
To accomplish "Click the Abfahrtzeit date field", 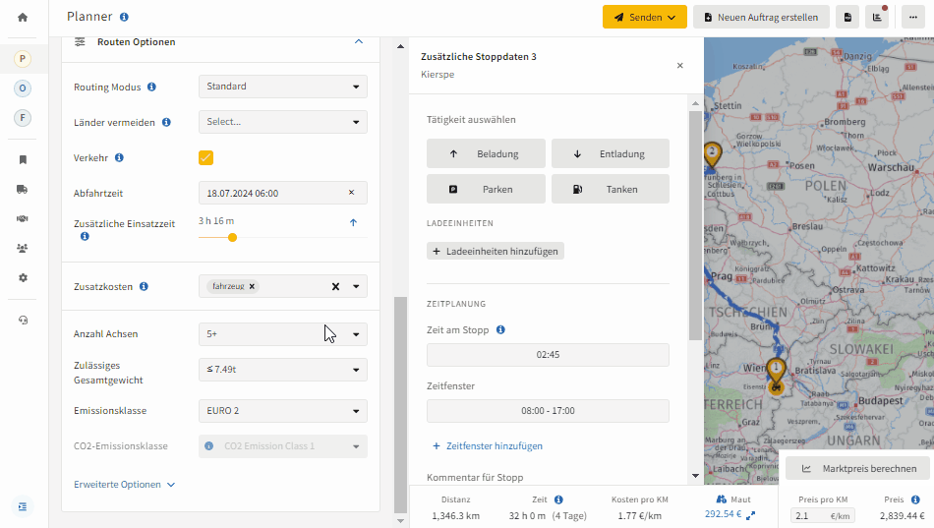I will [283, 193].
